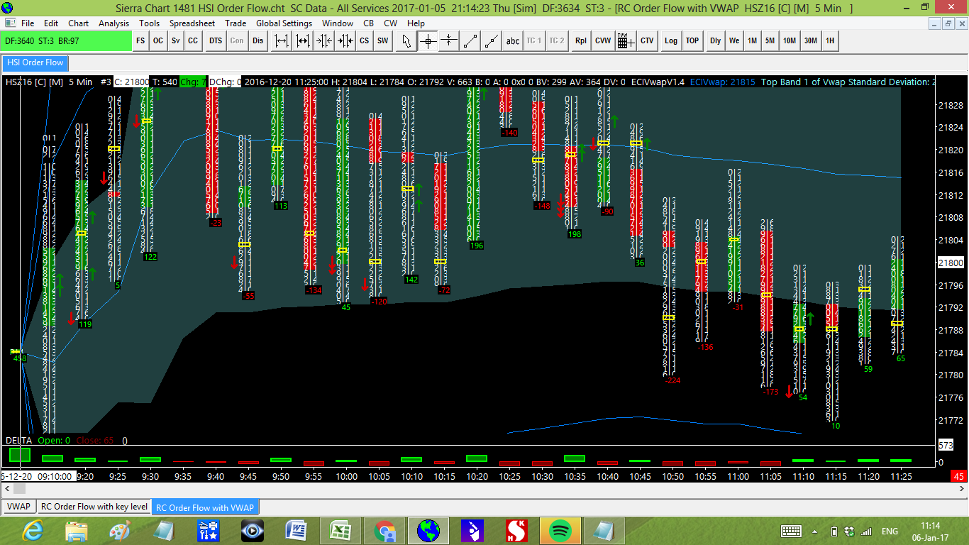Open the Tools menu
Viewport: 969px width, 545px height.
point(149,23)
